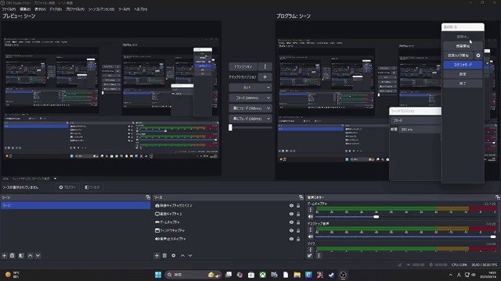
Task: Open the 編集 menu
Action: point(25,9)
